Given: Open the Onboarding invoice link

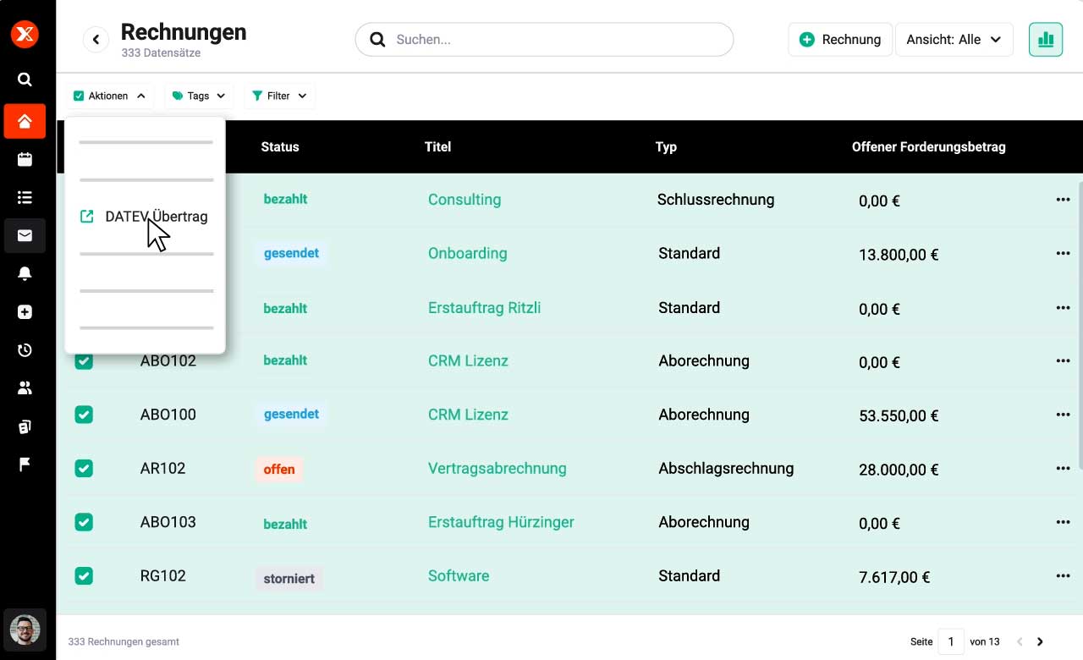Looking at the screenshot, I should point(467,253).
